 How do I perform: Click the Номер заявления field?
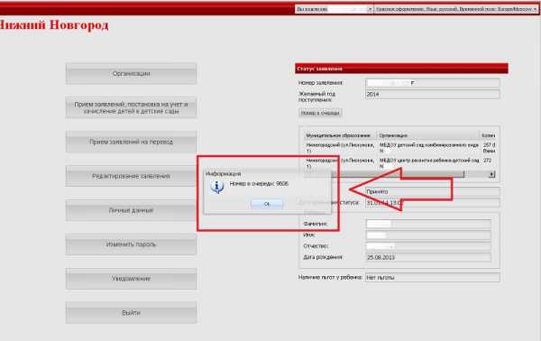[432, 83]
